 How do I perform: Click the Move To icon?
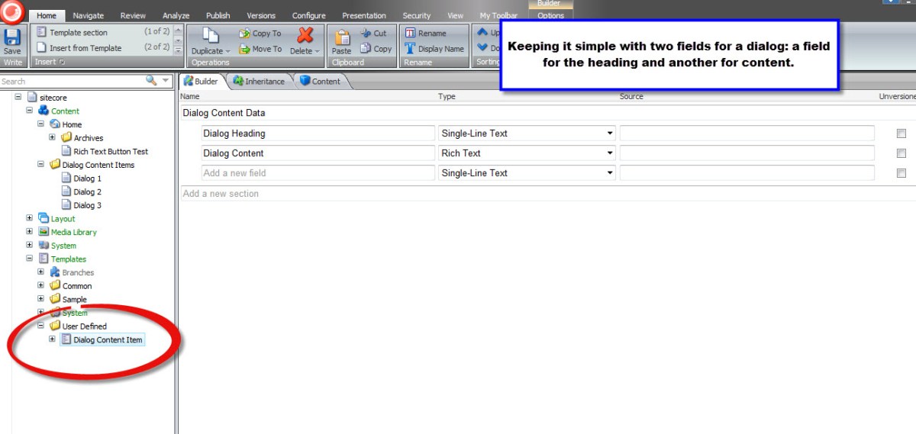pos(244,49)
